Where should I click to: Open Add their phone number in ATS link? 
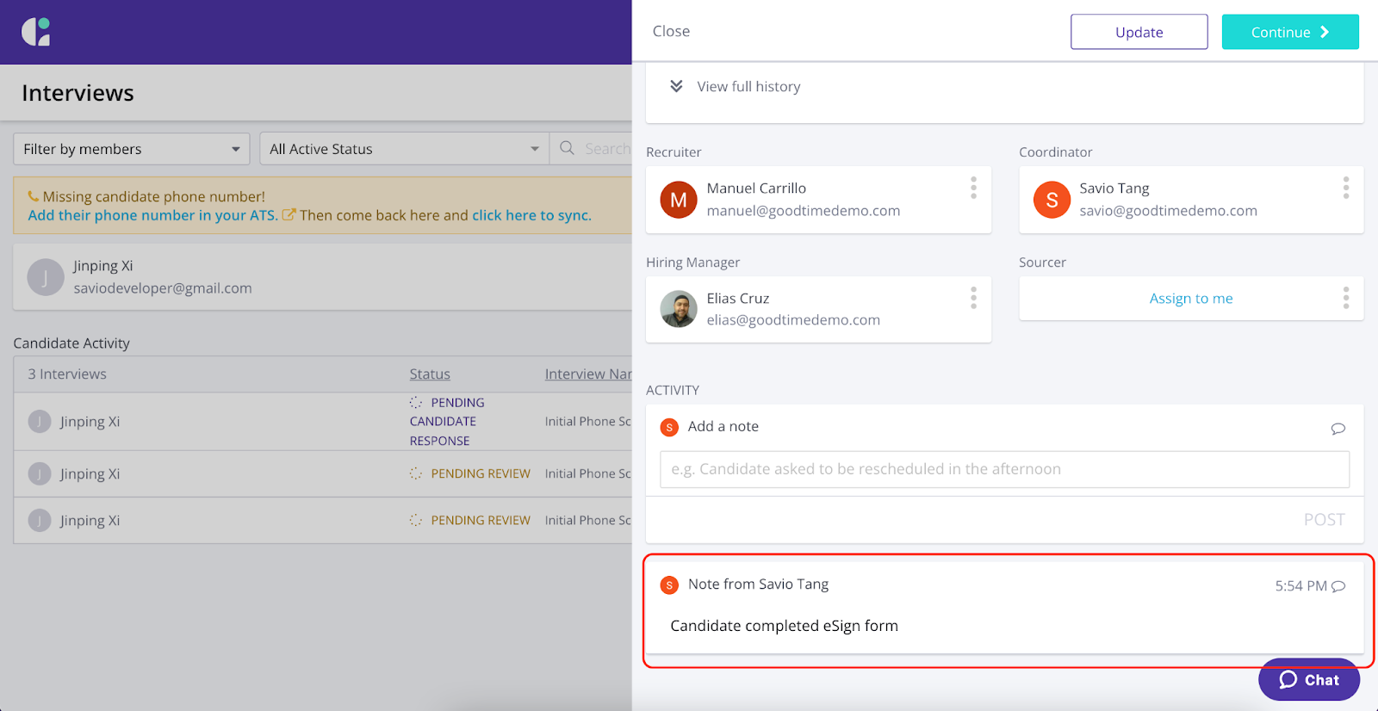[152, 215]
